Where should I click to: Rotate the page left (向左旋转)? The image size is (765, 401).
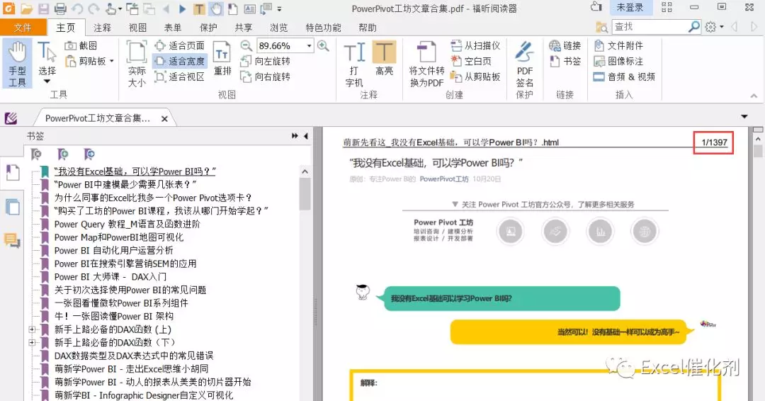266,61
